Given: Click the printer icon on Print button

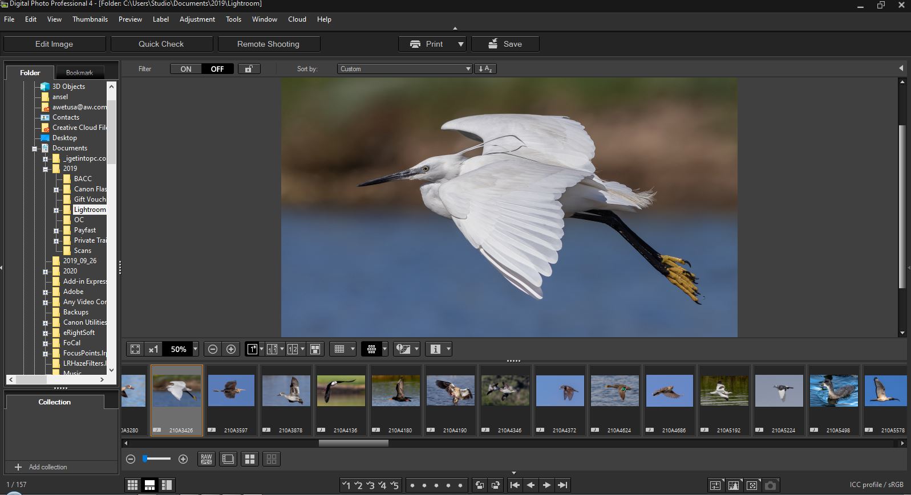Looking at the screenshot, I should click(415, 44).
